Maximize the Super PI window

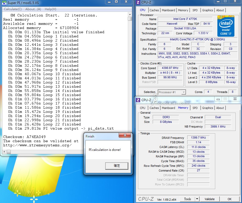coord(116,2)
